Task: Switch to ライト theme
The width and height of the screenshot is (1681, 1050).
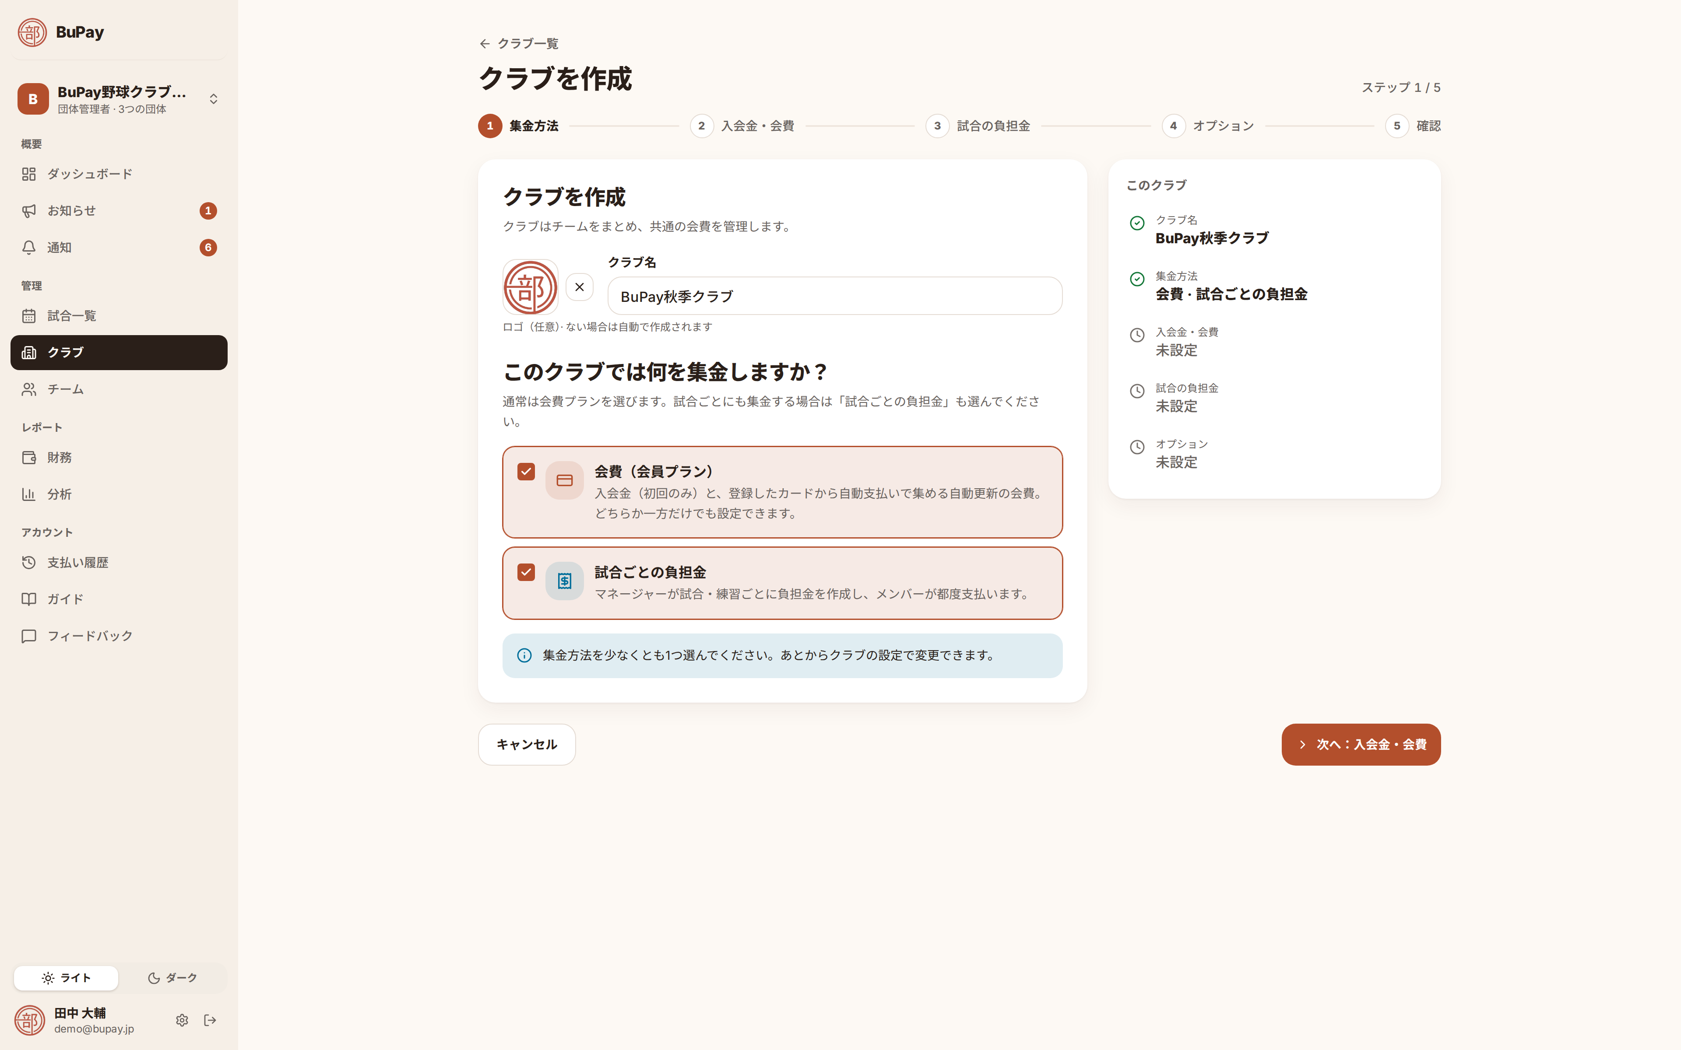Action: coord(66,978)
